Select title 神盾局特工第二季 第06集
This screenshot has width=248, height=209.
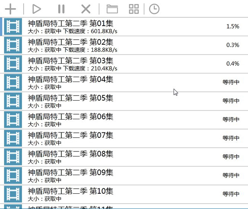tap(71, 117)
